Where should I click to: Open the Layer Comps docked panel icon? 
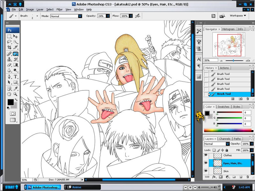(x=199, y=76)
